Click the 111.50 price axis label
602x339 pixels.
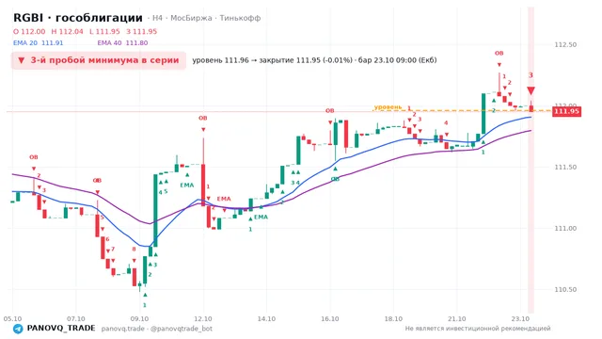tap(565, 168)
